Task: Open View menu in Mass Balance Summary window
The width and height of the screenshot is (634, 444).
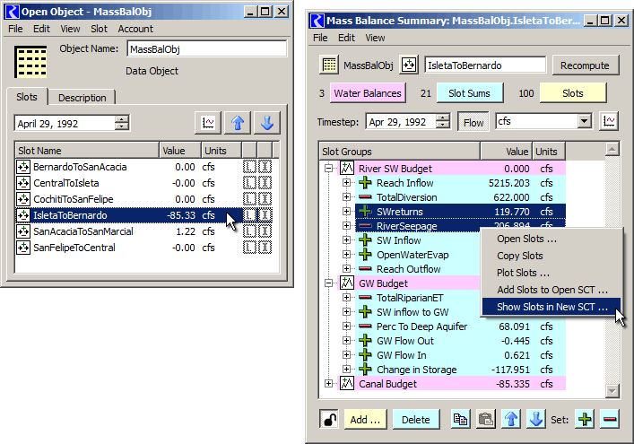Action: tap(375, 38)
